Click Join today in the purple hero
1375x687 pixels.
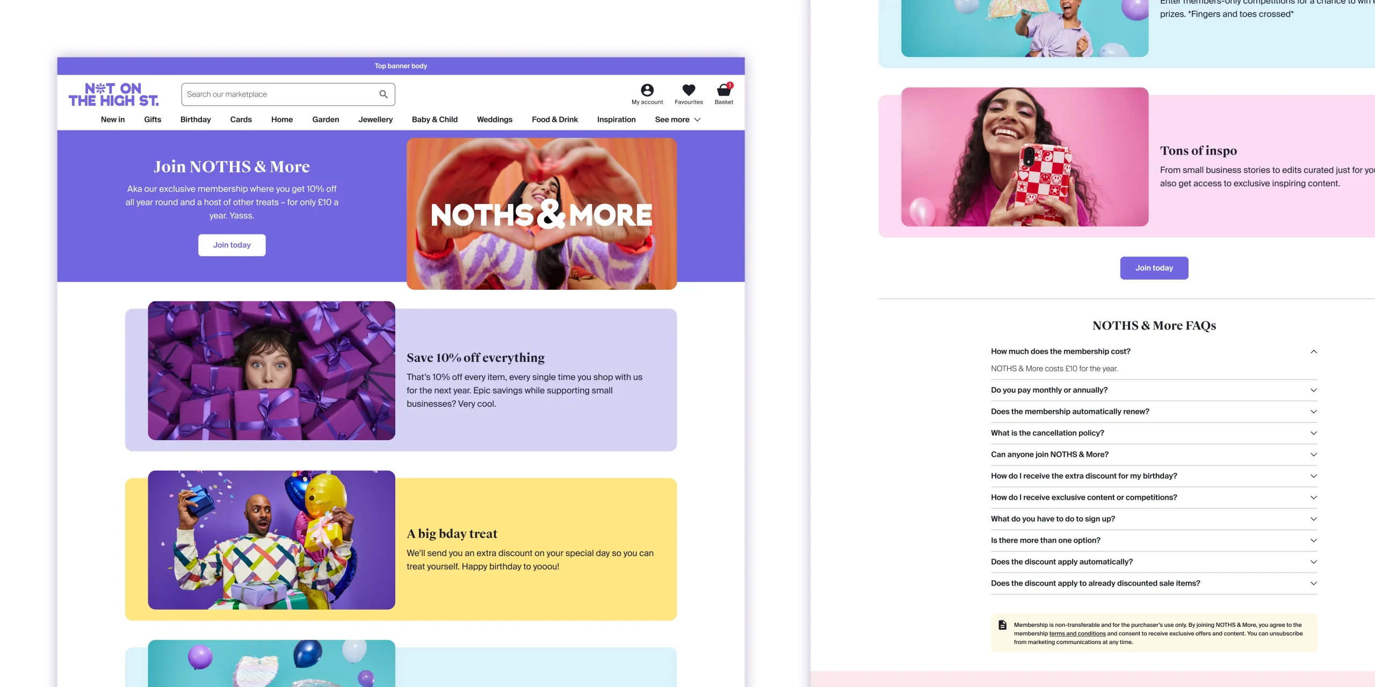tap(232, 245)
